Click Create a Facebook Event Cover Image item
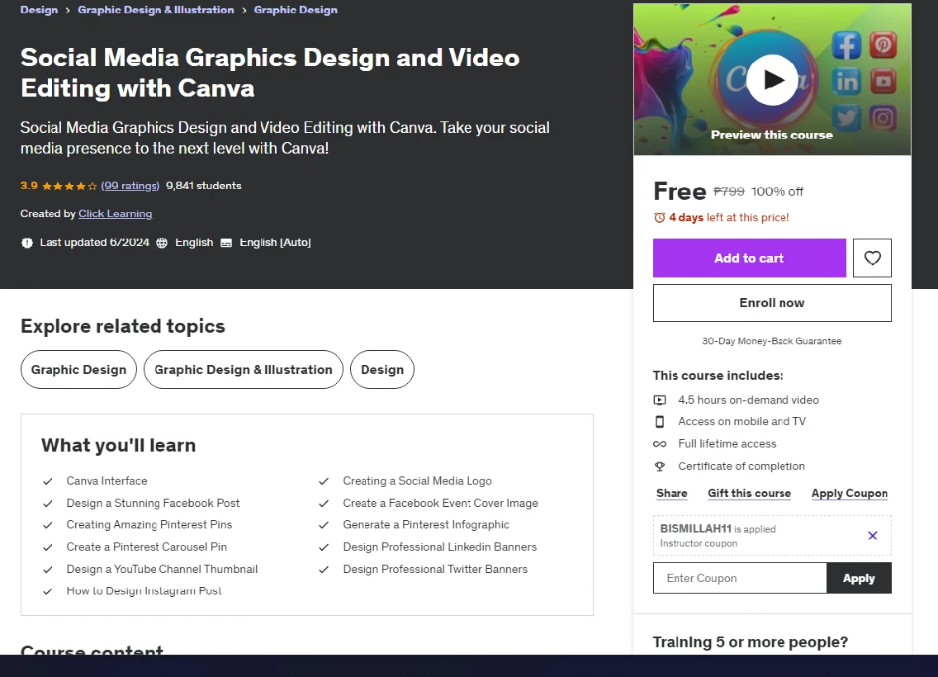 (440, 503)
